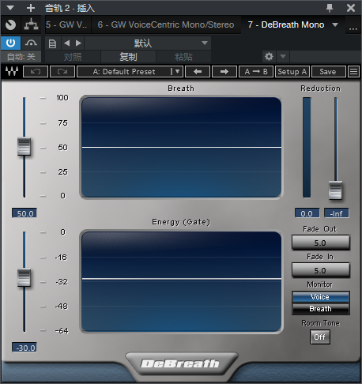Viewport: 362px width, 384px height.
Task: Click the plugin settings gear icon
Action: point(269,56)
